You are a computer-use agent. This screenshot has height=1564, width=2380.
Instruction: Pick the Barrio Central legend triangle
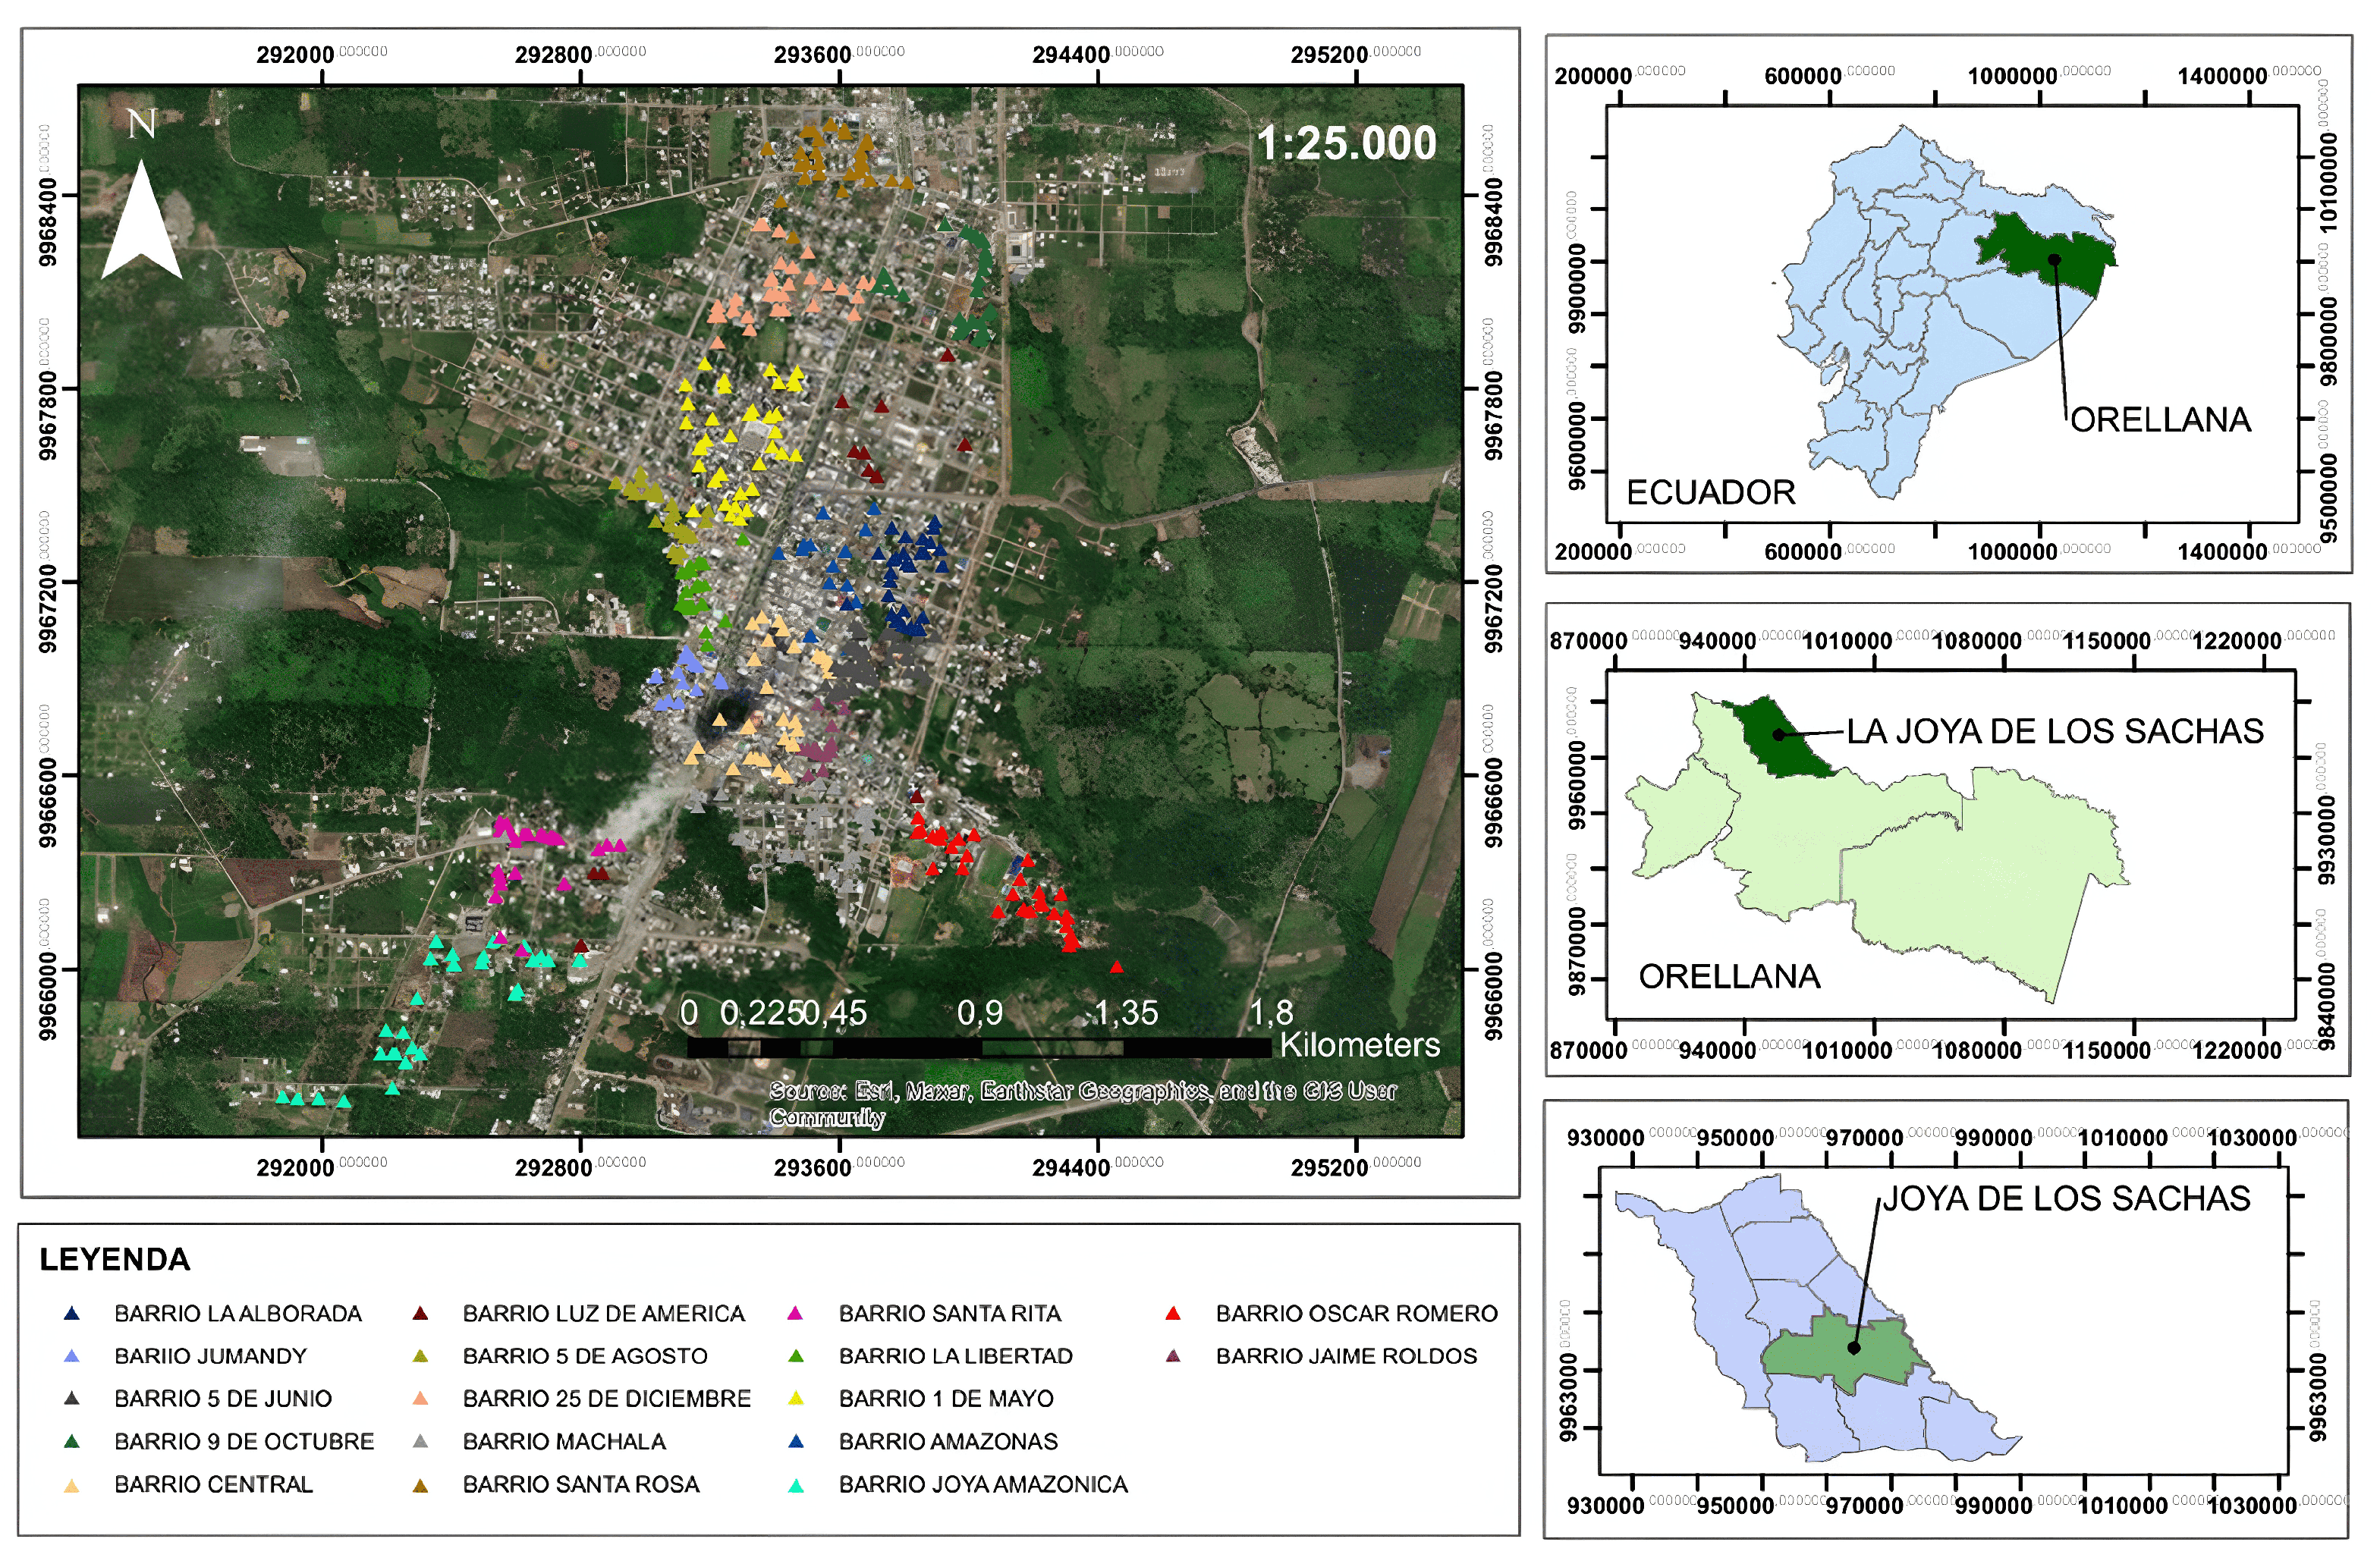(71, 1485)
